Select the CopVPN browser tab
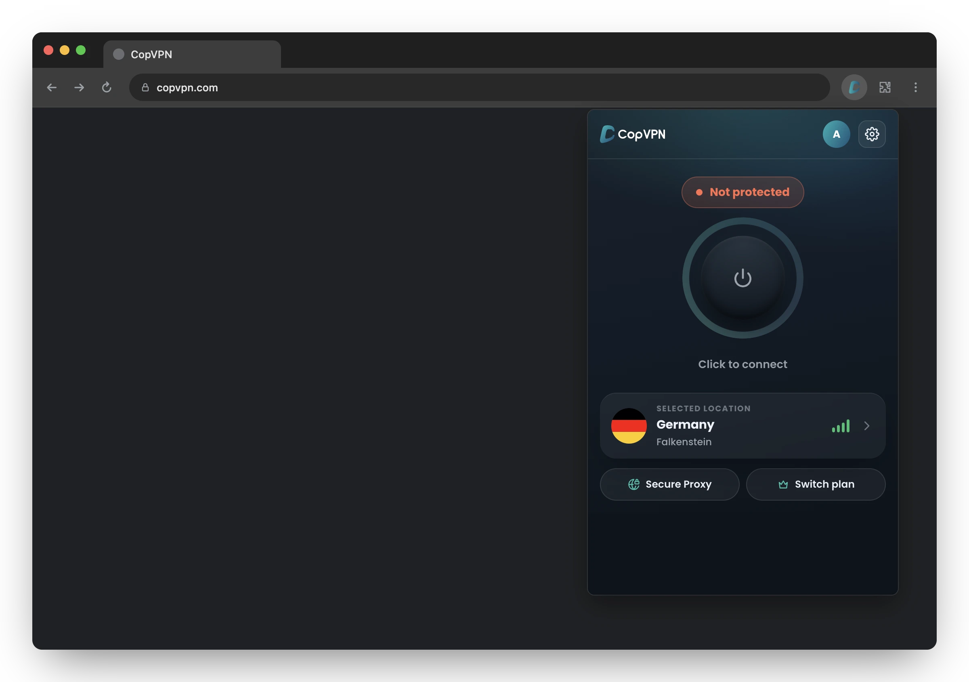 tap(192, 55)
